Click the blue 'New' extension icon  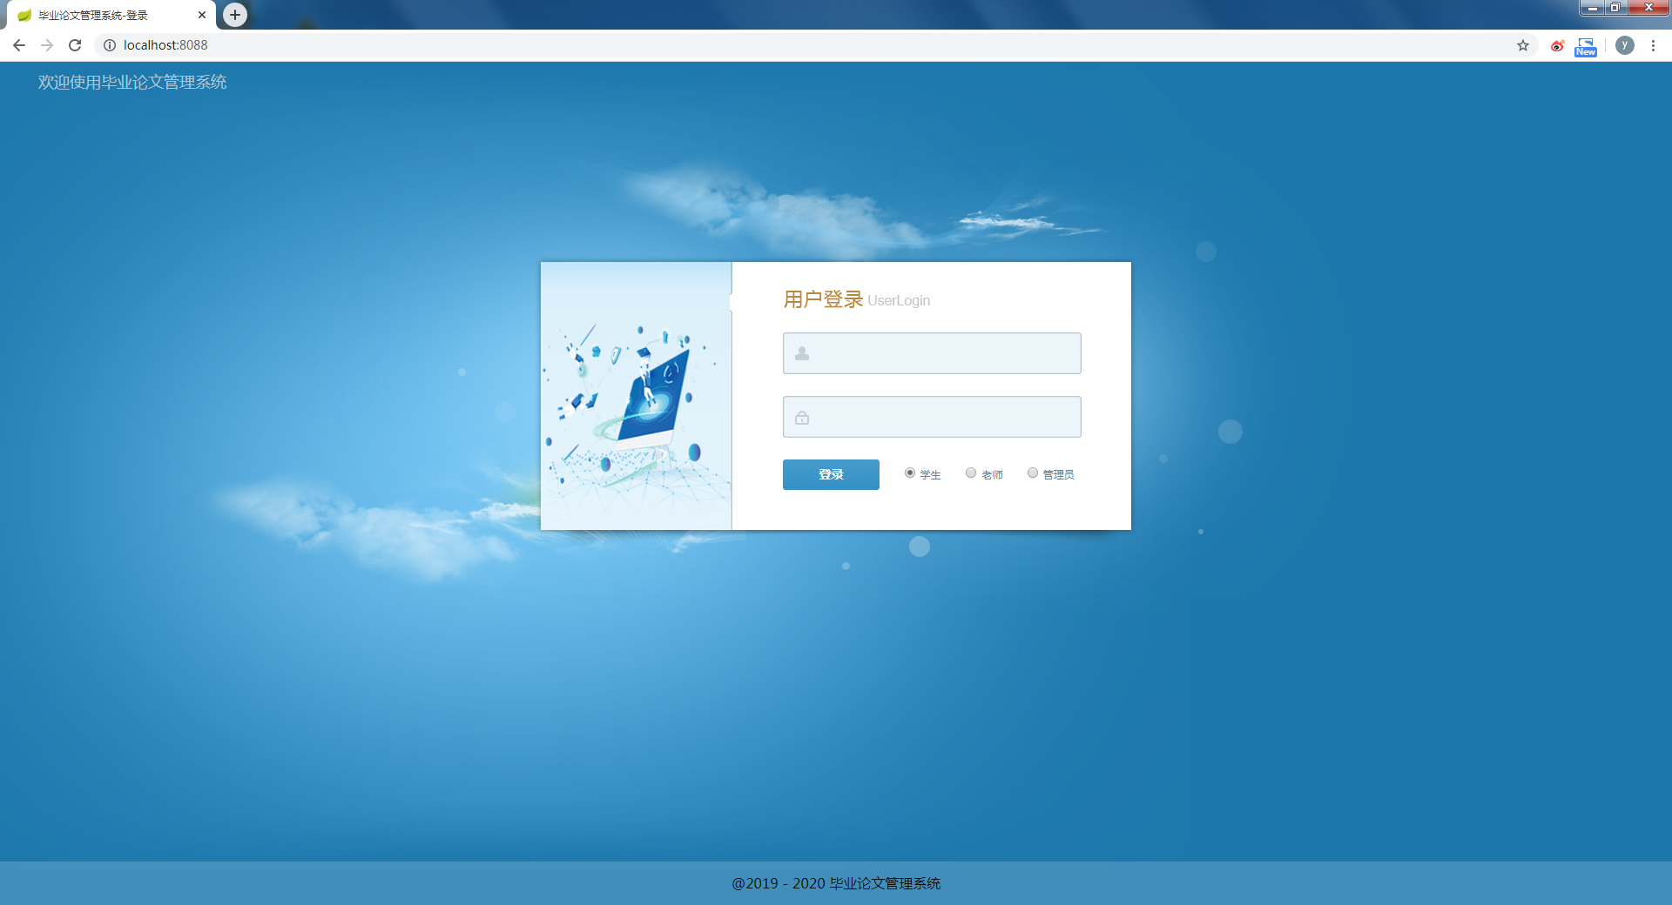[x=1585, y=45]
